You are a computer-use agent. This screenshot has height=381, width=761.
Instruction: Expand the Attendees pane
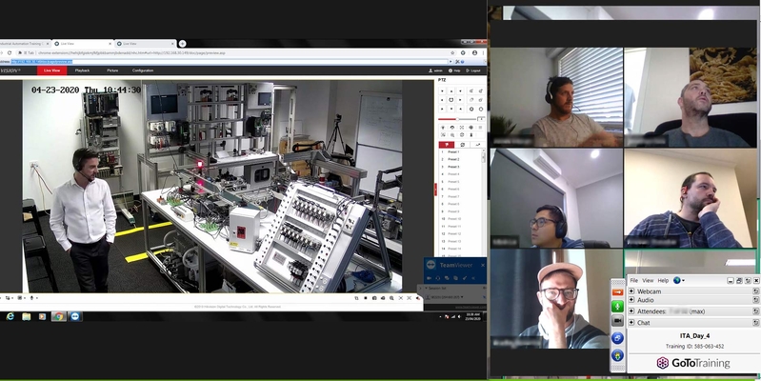(631, 311)
